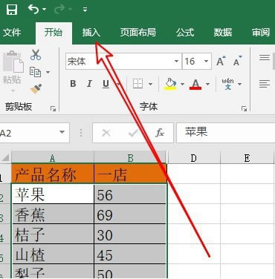275x279 pixels.
Task: Click the Undo arrow icon
Action: (33, 10)
